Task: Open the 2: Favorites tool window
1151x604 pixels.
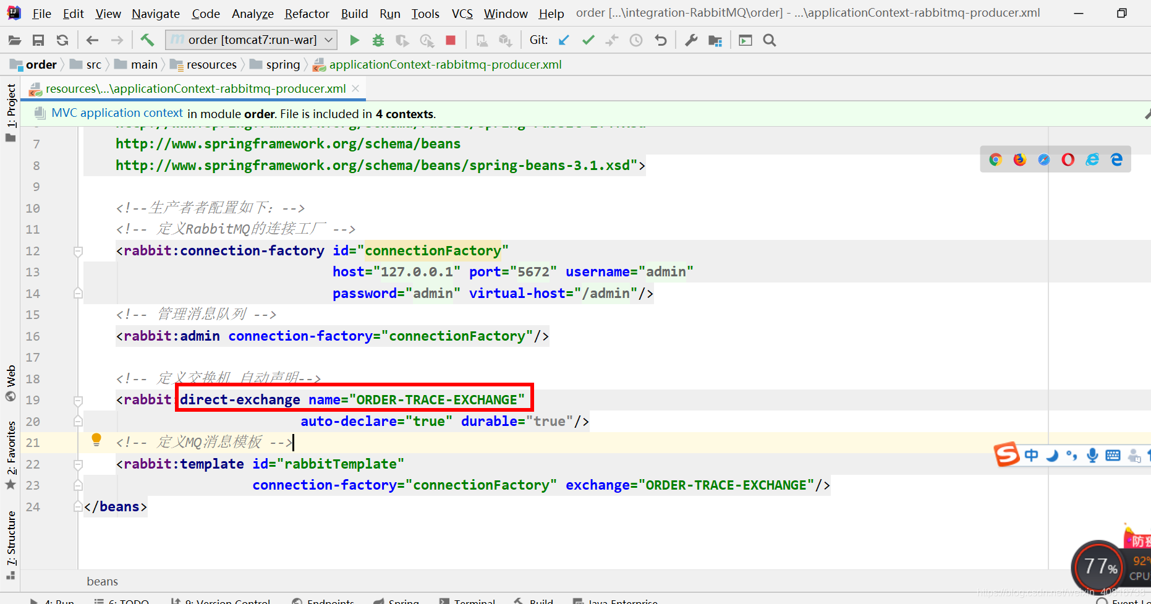Action: 11,448
